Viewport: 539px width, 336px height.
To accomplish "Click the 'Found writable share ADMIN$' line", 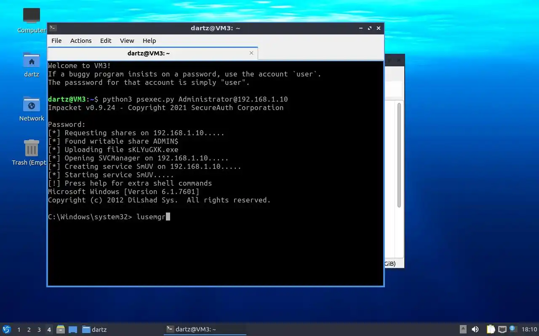I will pos(113,141).
